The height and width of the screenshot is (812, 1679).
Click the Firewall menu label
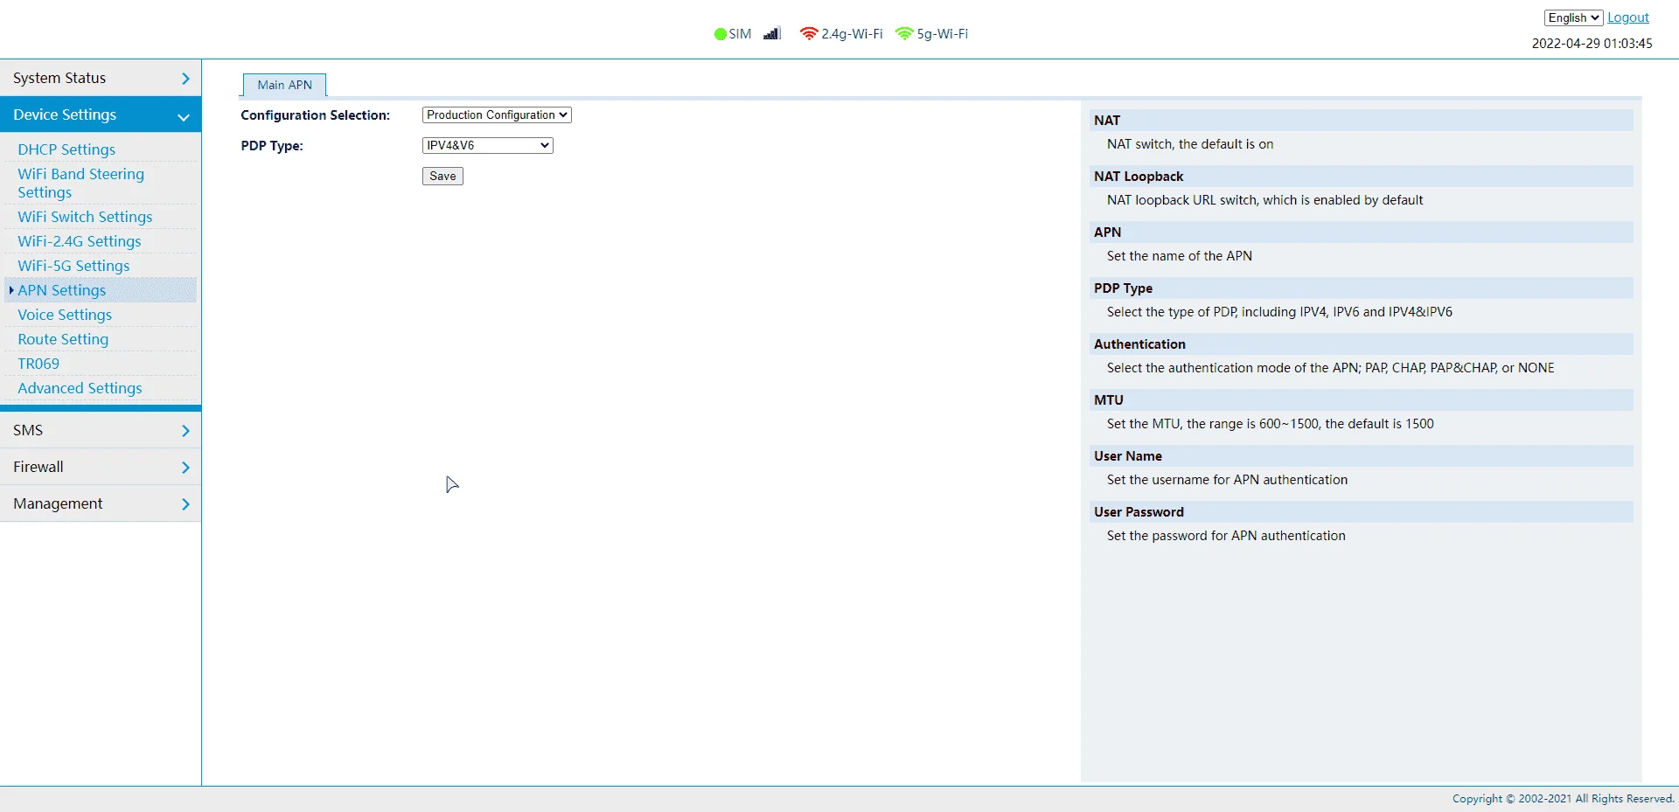pyautogui.click(x=38, y=467)
